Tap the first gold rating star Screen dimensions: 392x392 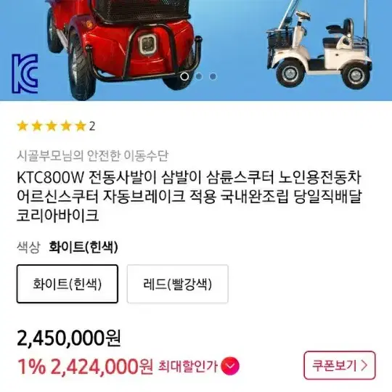23,126
